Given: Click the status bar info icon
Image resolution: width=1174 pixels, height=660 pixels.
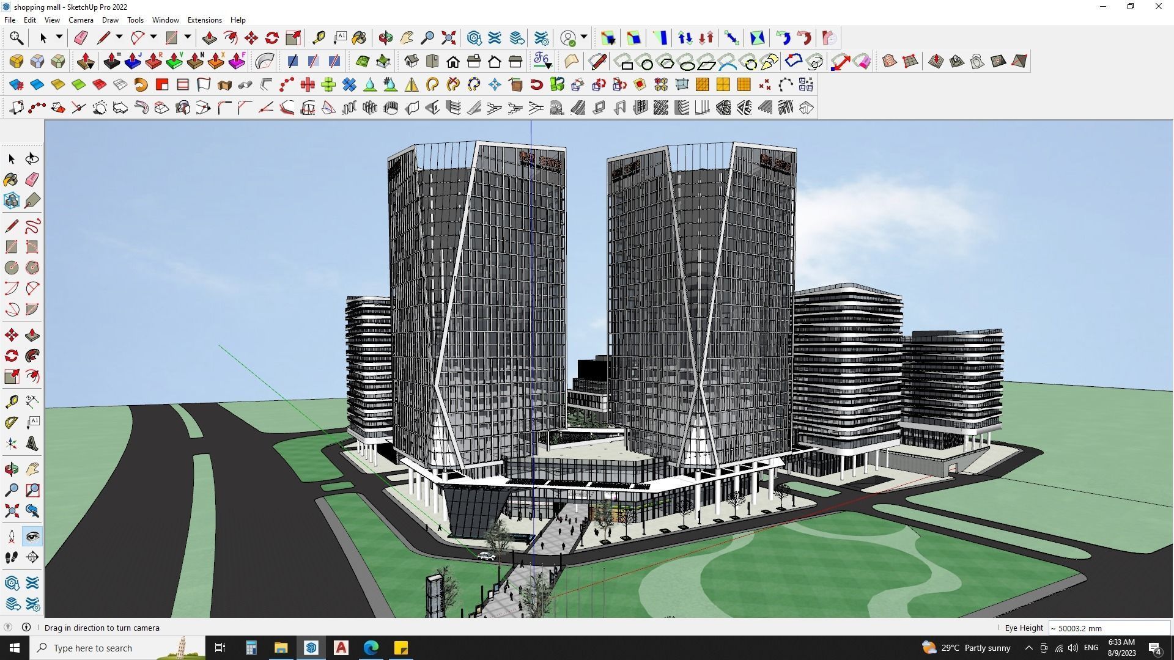Looking at the screenshot, I should (26, 627).
